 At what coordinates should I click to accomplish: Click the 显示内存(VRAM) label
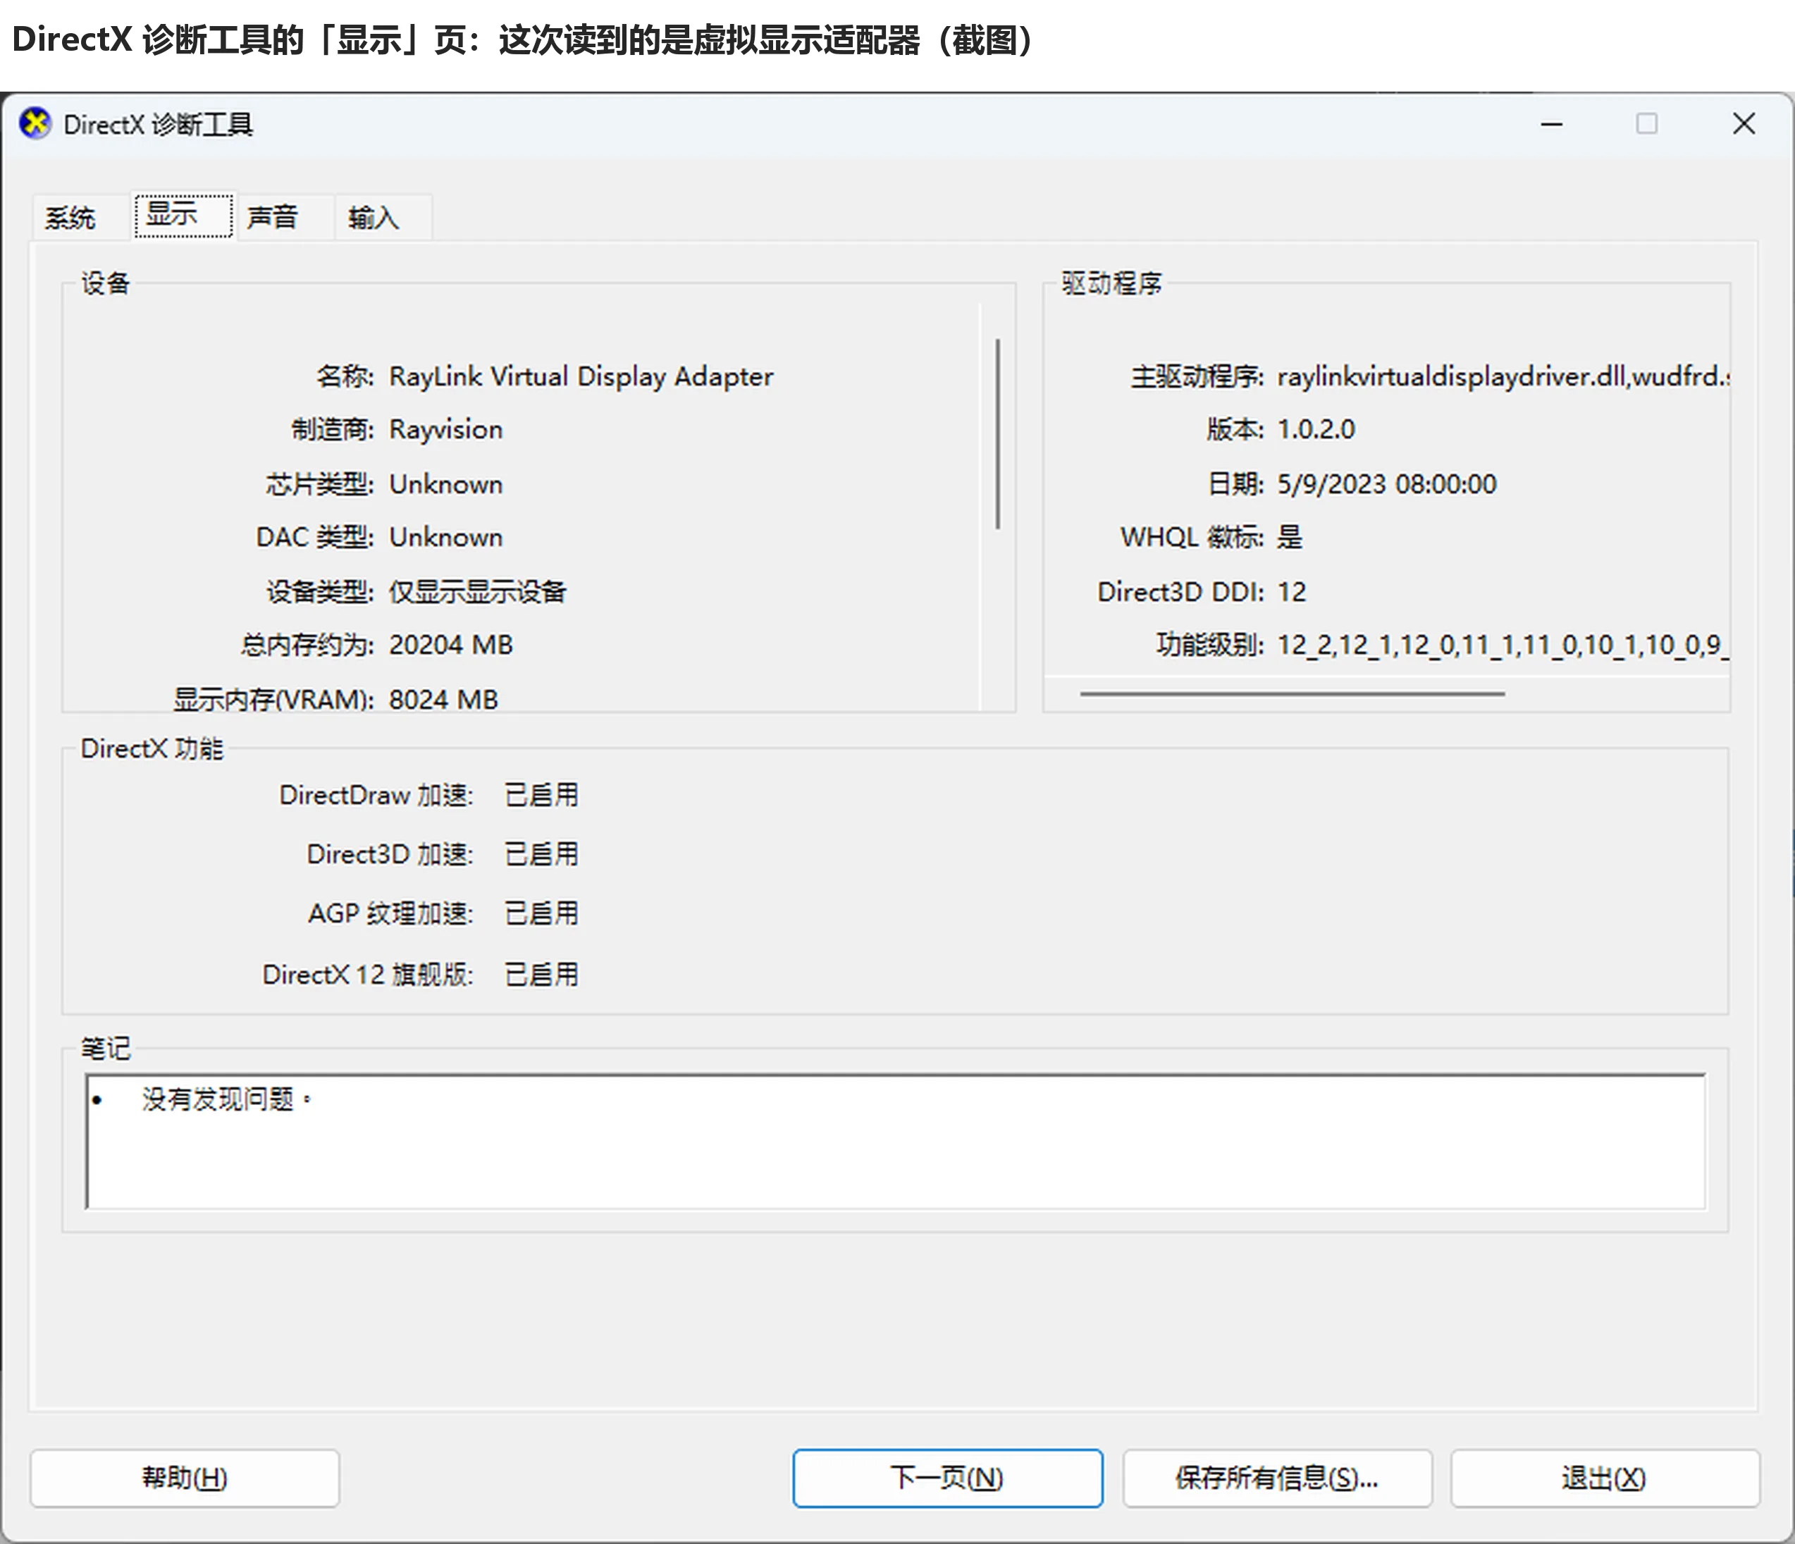click(x=273, y=698)
